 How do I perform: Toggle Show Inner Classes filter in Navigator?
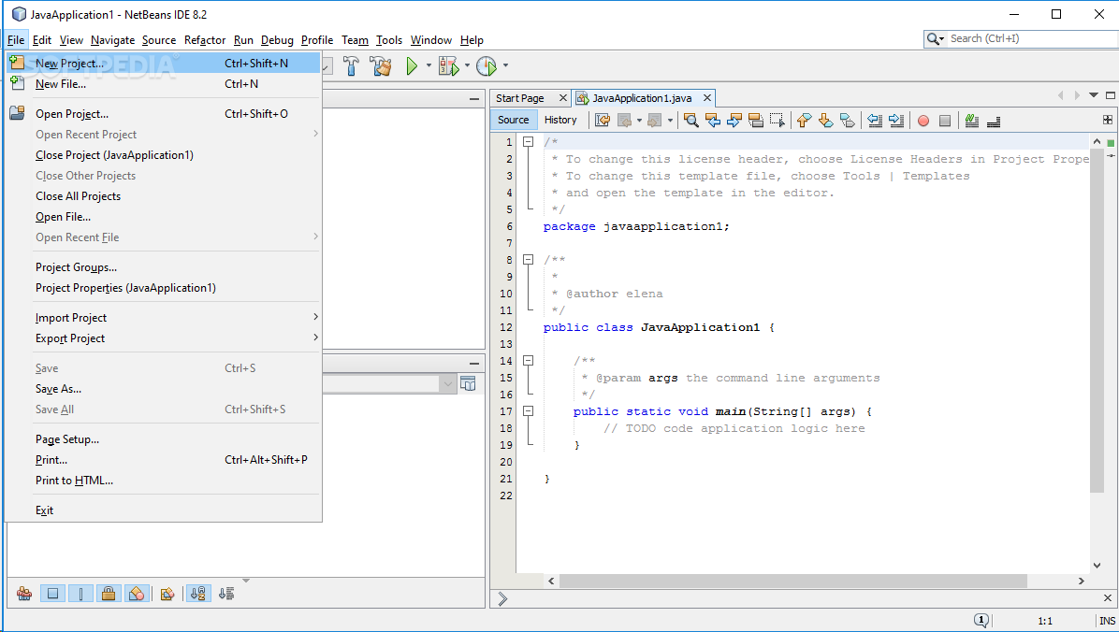[137, 594]
